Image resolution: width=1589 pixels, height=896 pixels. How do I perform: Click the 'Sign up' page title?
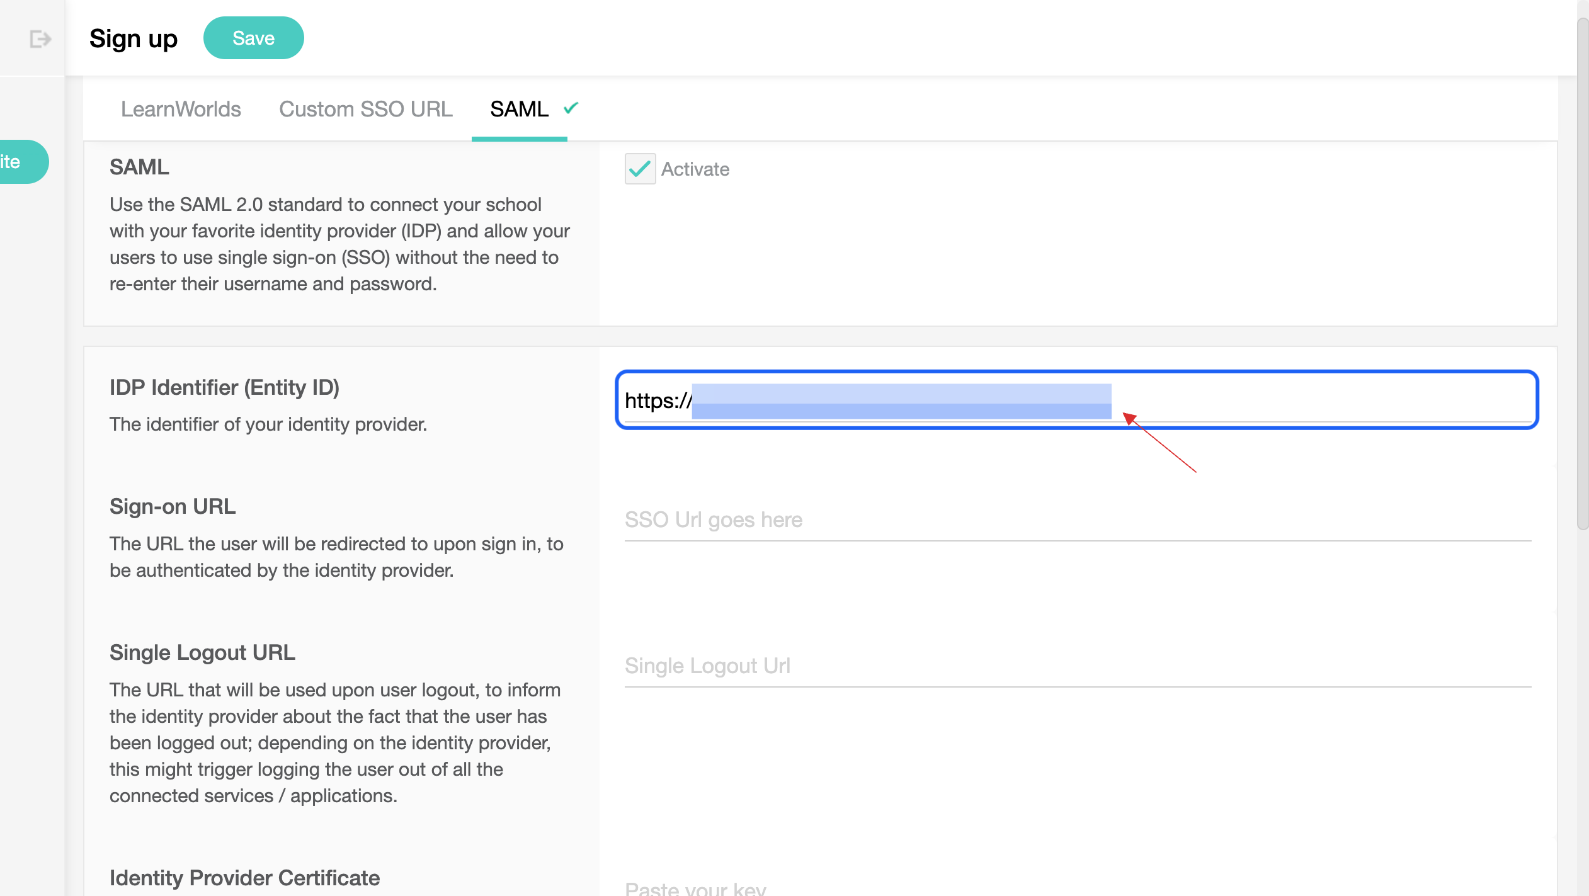[134, 39]
